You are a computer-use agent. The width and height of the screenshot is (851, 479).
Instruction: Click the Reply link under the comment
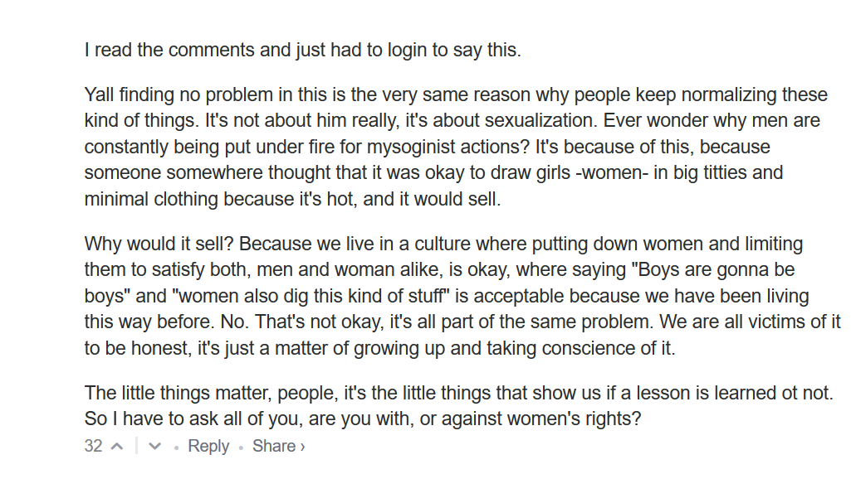point(208,446)
